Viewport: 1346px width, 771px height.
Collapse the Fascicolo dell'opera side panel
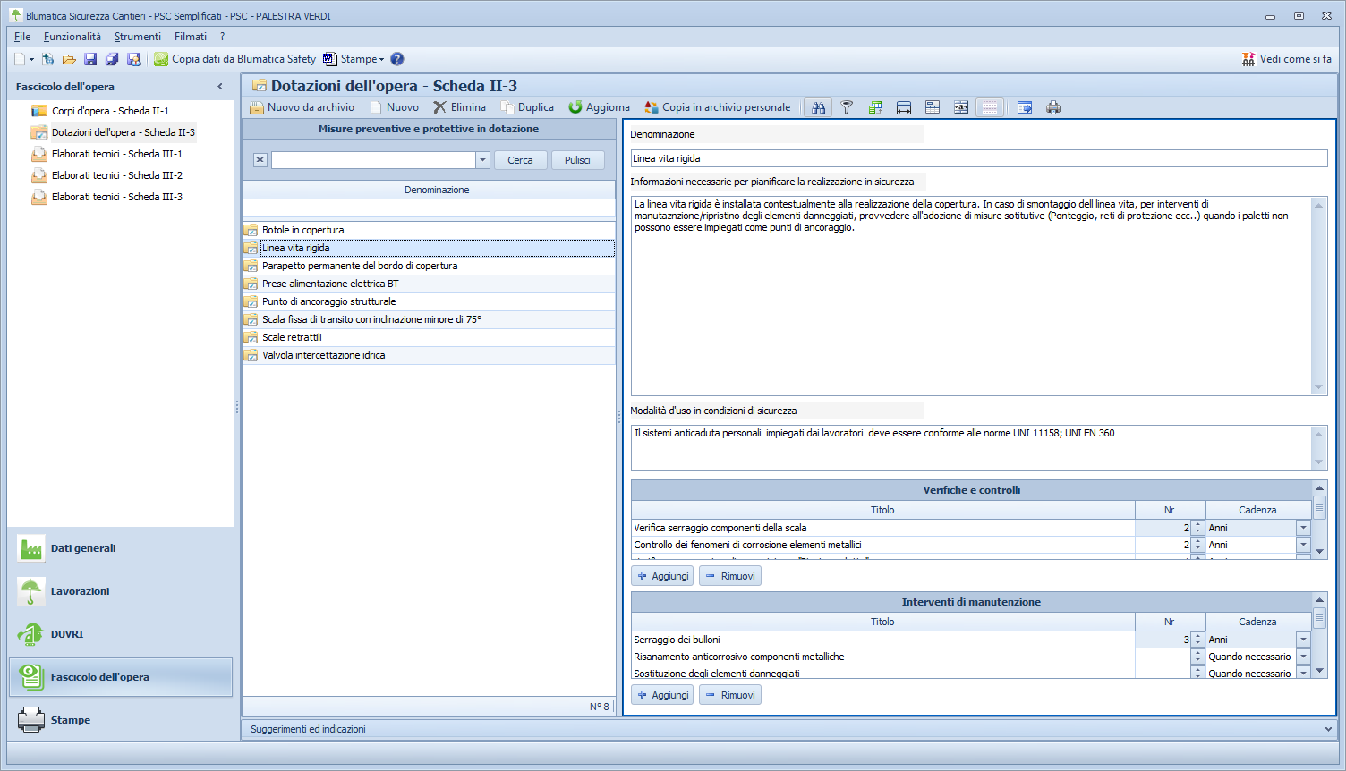220,87
